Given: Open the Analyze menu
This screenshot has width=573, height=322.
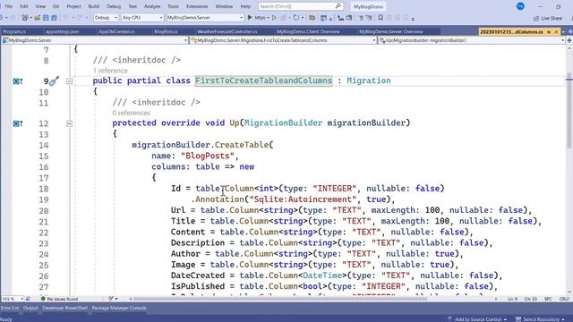Looking at the screenshot, I should click(152, 6).
